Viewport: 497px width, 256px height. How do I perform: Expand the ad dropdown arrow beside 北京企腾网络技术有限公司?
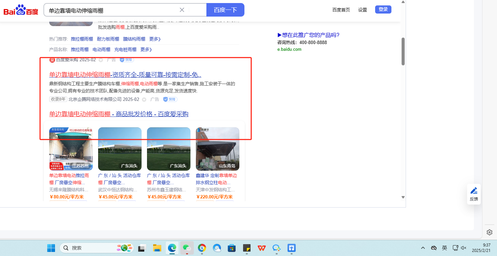click(x=144, y=100)
